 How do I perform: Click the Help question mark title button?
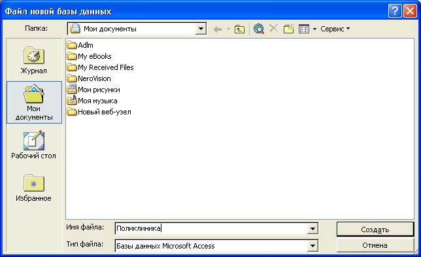(395, 11)
